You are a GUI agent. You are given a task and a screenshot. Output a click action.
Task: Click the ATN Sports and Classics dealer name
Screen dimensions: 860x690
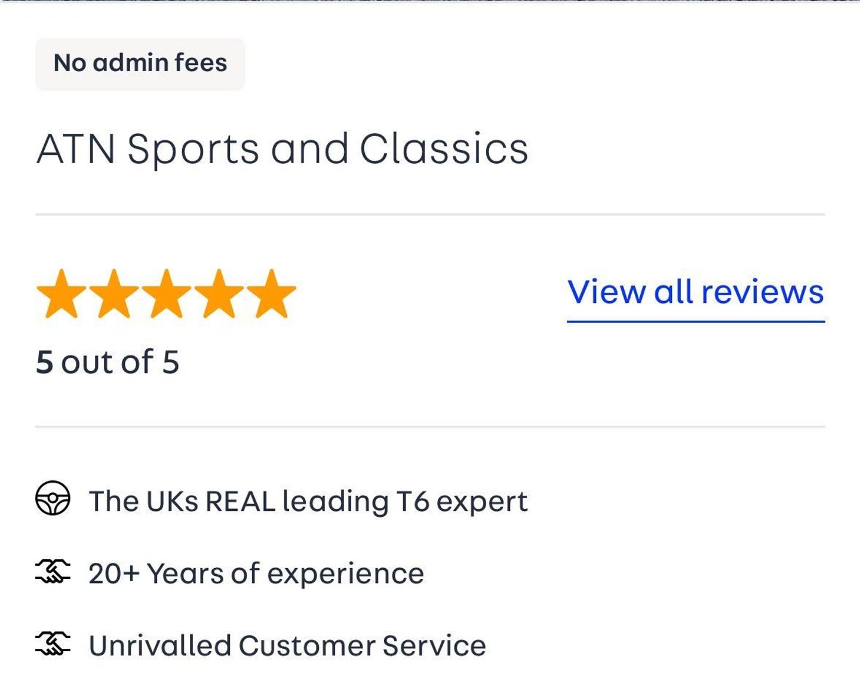point(282,148)
